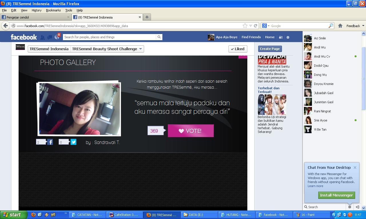Viewport: 366px width, 219px height.
Task: Share entry via Facebook icon
Action: click(50, 142)
